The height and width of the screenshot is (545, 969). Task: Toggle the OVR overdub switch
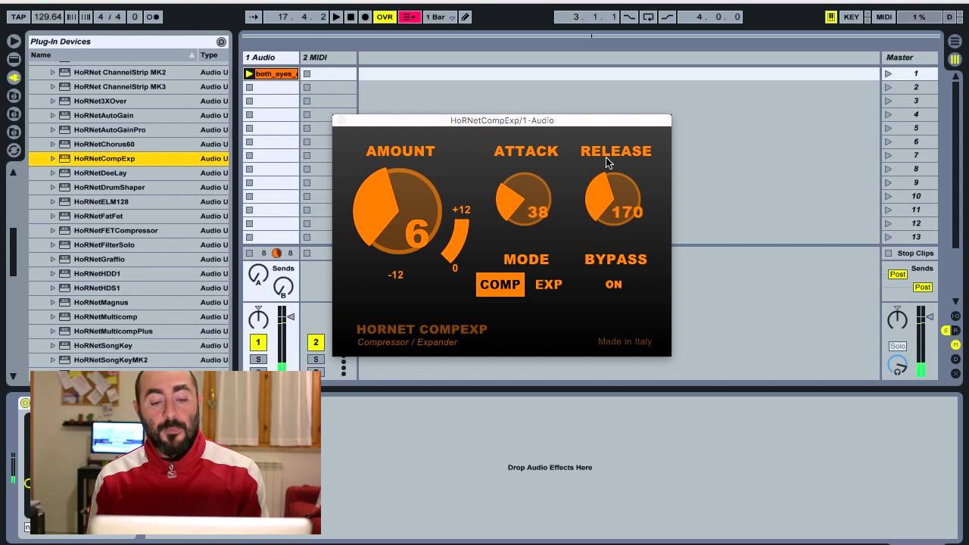pos(385,17)
